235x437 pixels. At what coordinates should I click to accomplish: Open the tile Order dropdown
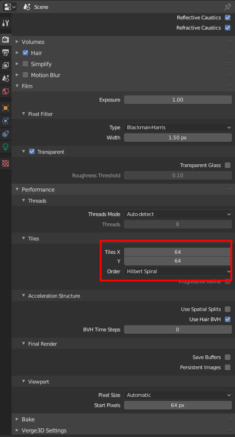click(178, 271)
